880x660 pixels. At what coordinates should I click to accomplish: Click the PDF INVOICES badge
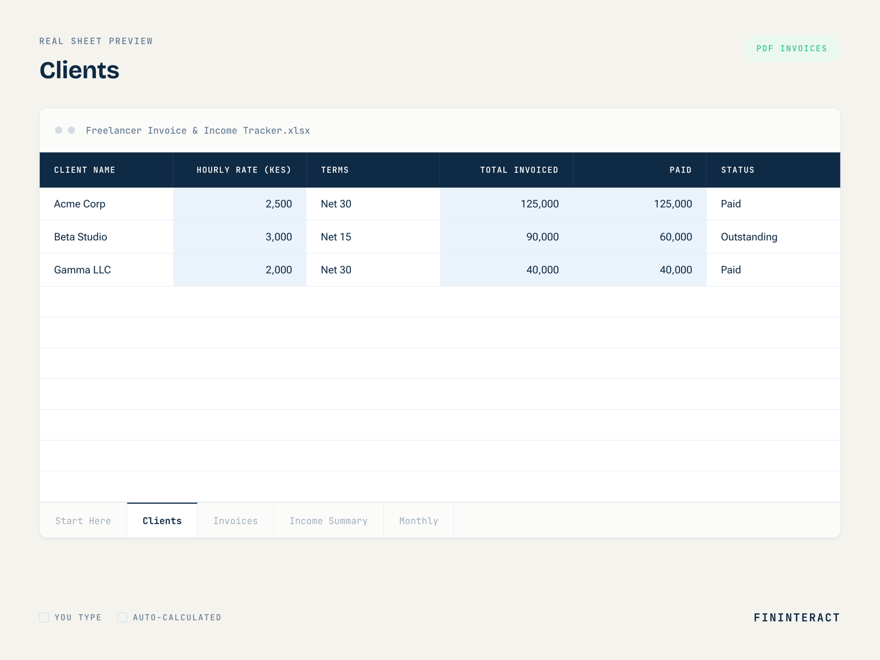tap(791, 48)
